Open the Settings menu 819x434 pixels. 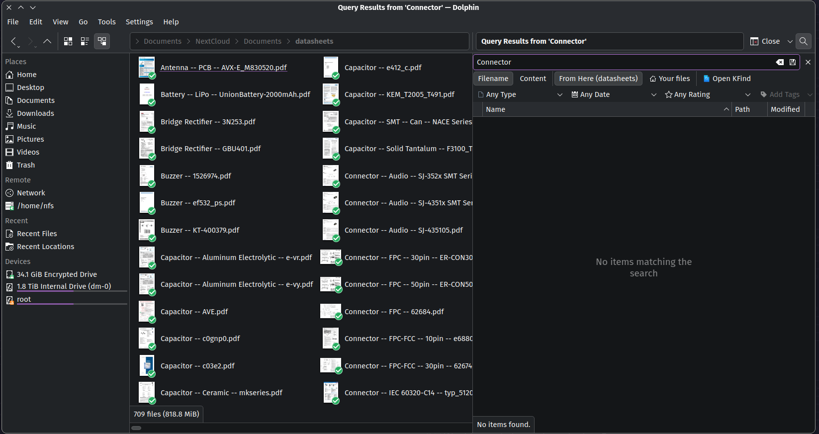coord(139,22)
